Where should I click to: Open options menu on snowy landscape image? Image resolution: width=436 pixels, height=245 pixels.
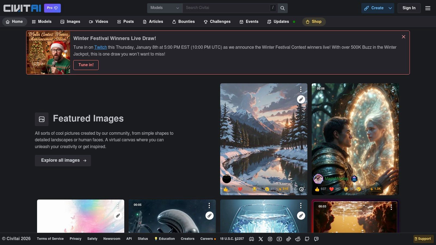pos(301,89)
